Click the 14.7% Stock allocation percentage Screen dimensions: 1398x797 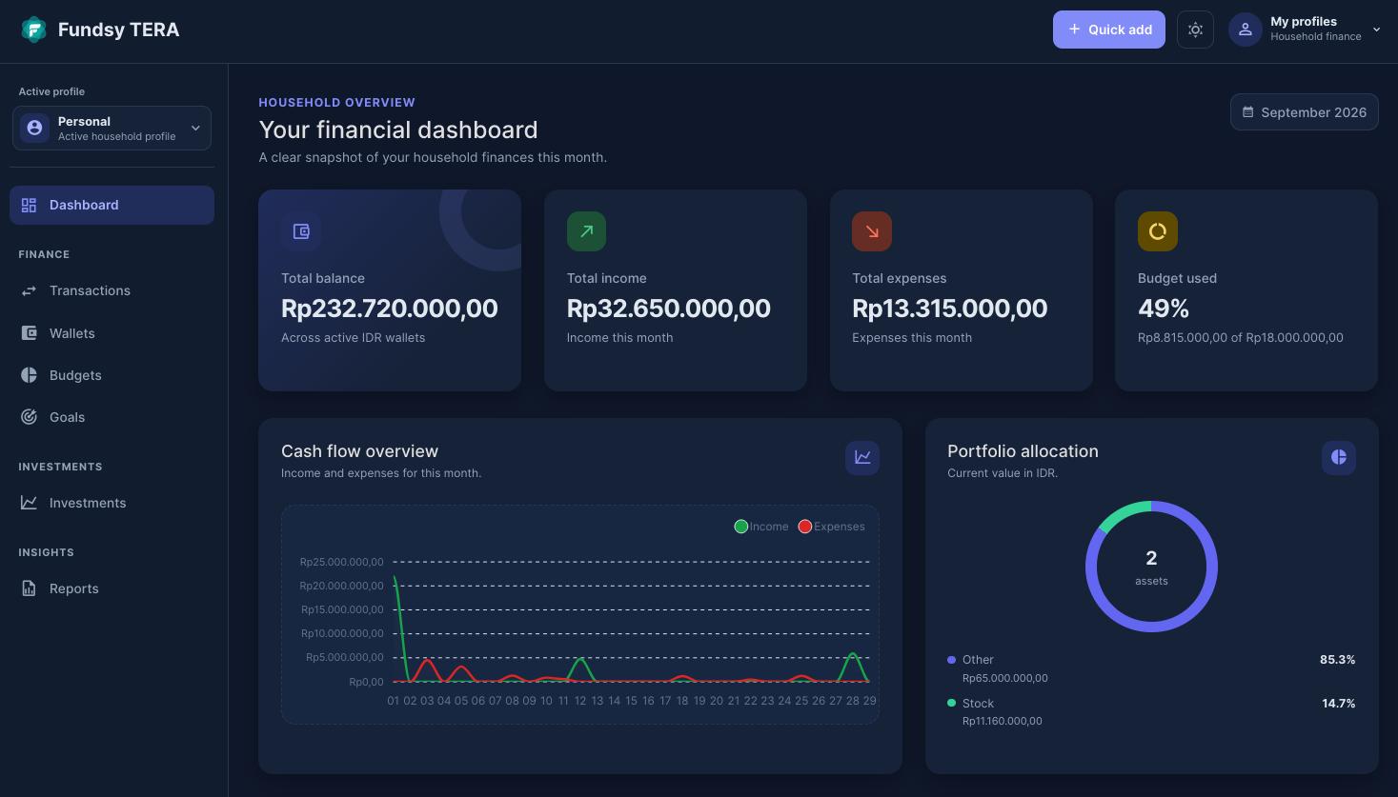pyautogui.click(x=1338, y=704)
